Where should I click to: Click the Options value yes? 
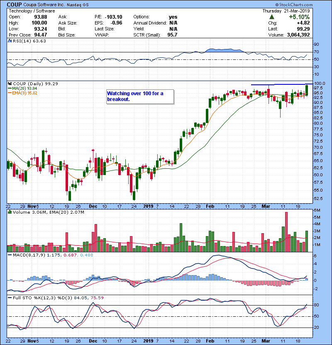point(173,17)
